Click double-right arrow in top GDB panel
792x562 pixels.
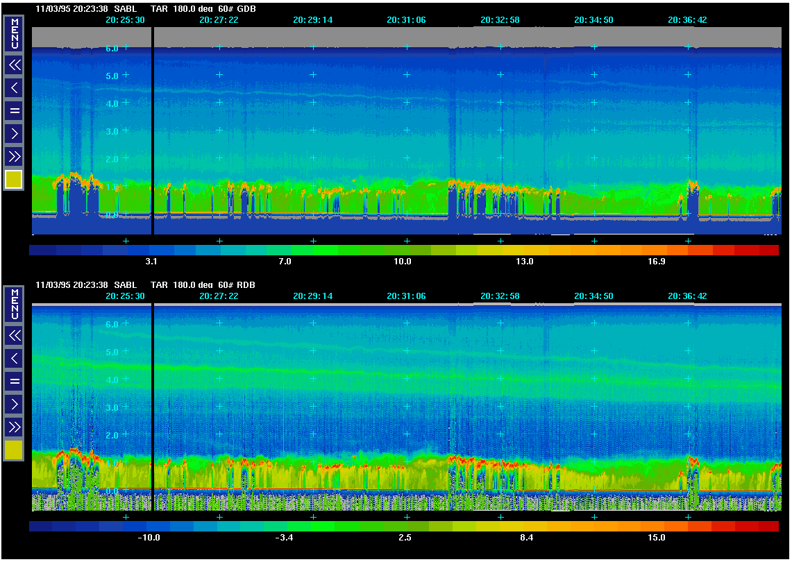[x=14, y=156]
